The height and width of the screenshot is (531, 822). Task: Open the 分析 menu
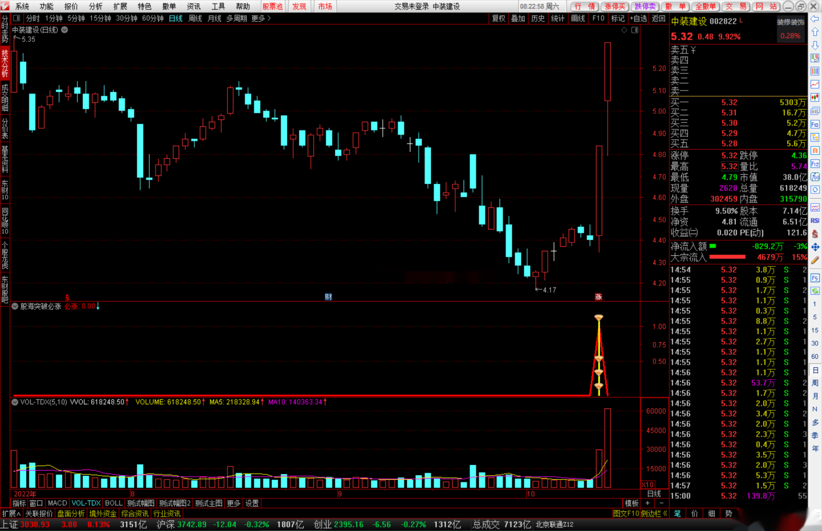(95, 6)
